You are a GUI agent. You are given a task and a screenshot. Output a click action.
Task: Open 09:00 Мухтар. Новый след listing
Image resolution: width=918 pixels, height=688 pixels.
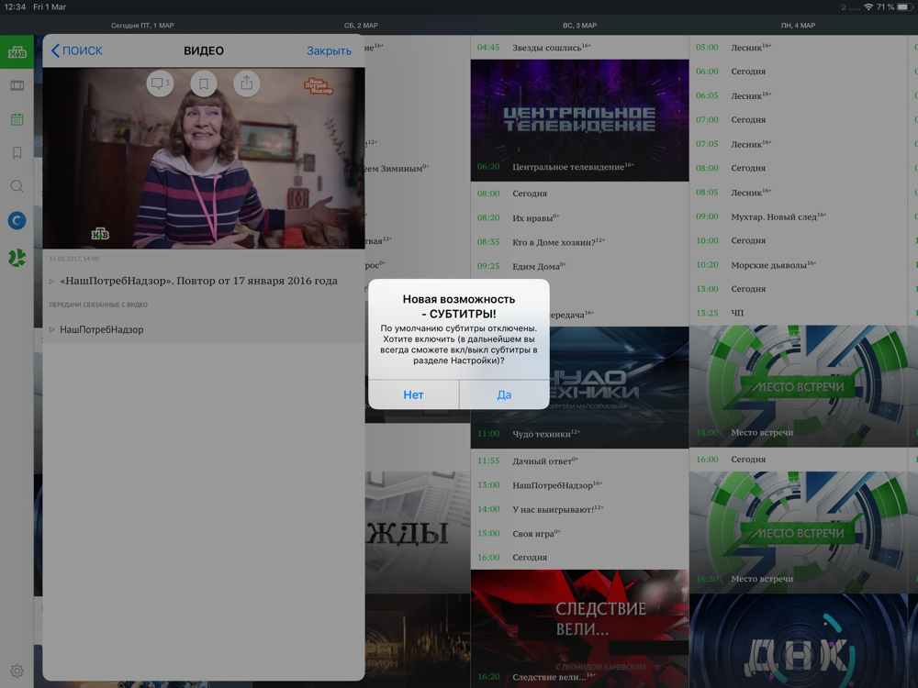pyautogui.click(x=798, y=216)
